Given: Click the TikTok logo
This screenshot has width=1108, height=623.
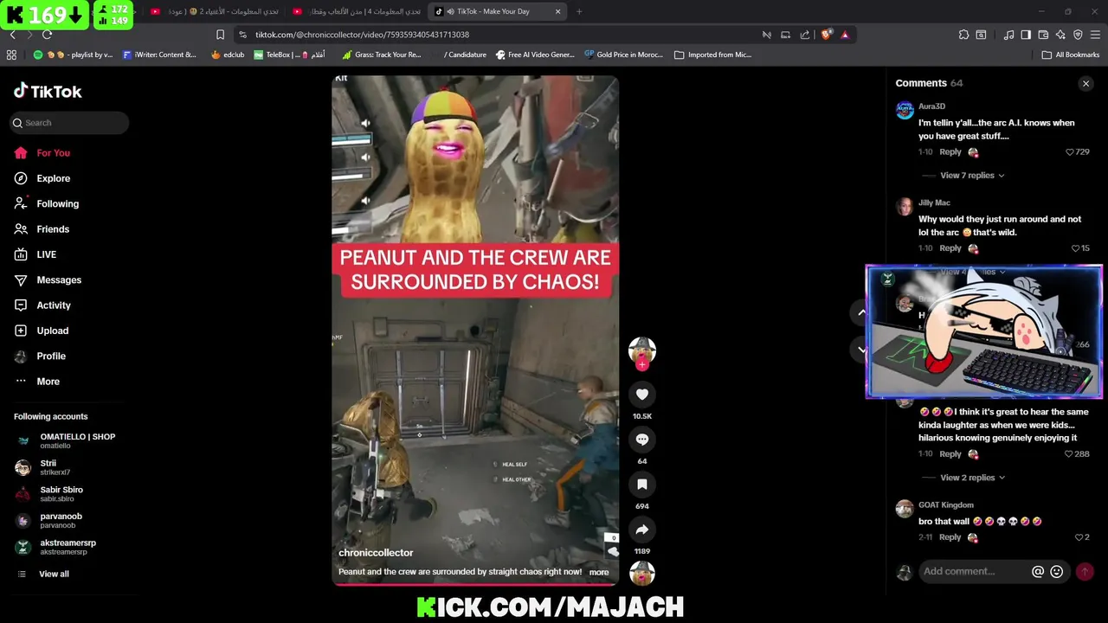Looking at the screenshot, I should click(x=48, y=91).
